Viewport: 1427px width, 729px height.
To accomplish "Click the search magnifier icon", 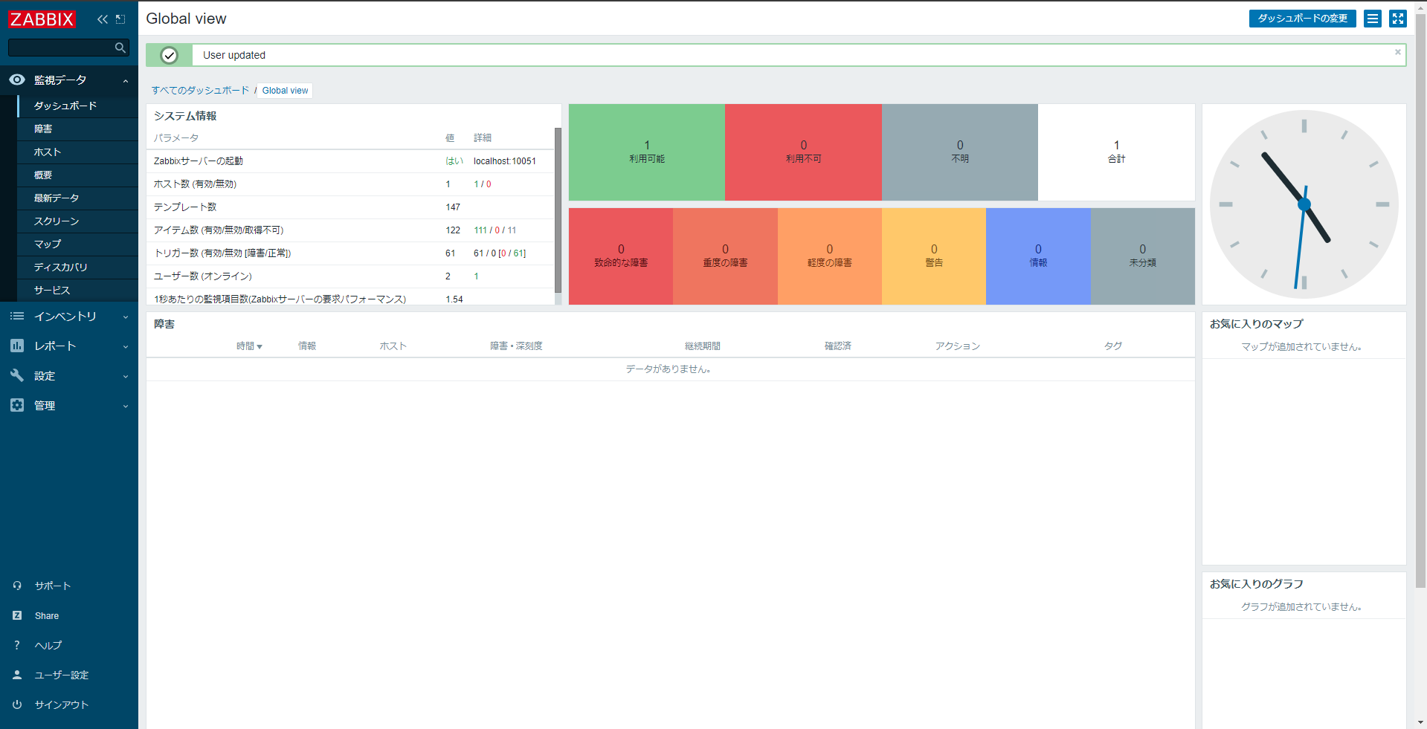I will coord(120,48).
